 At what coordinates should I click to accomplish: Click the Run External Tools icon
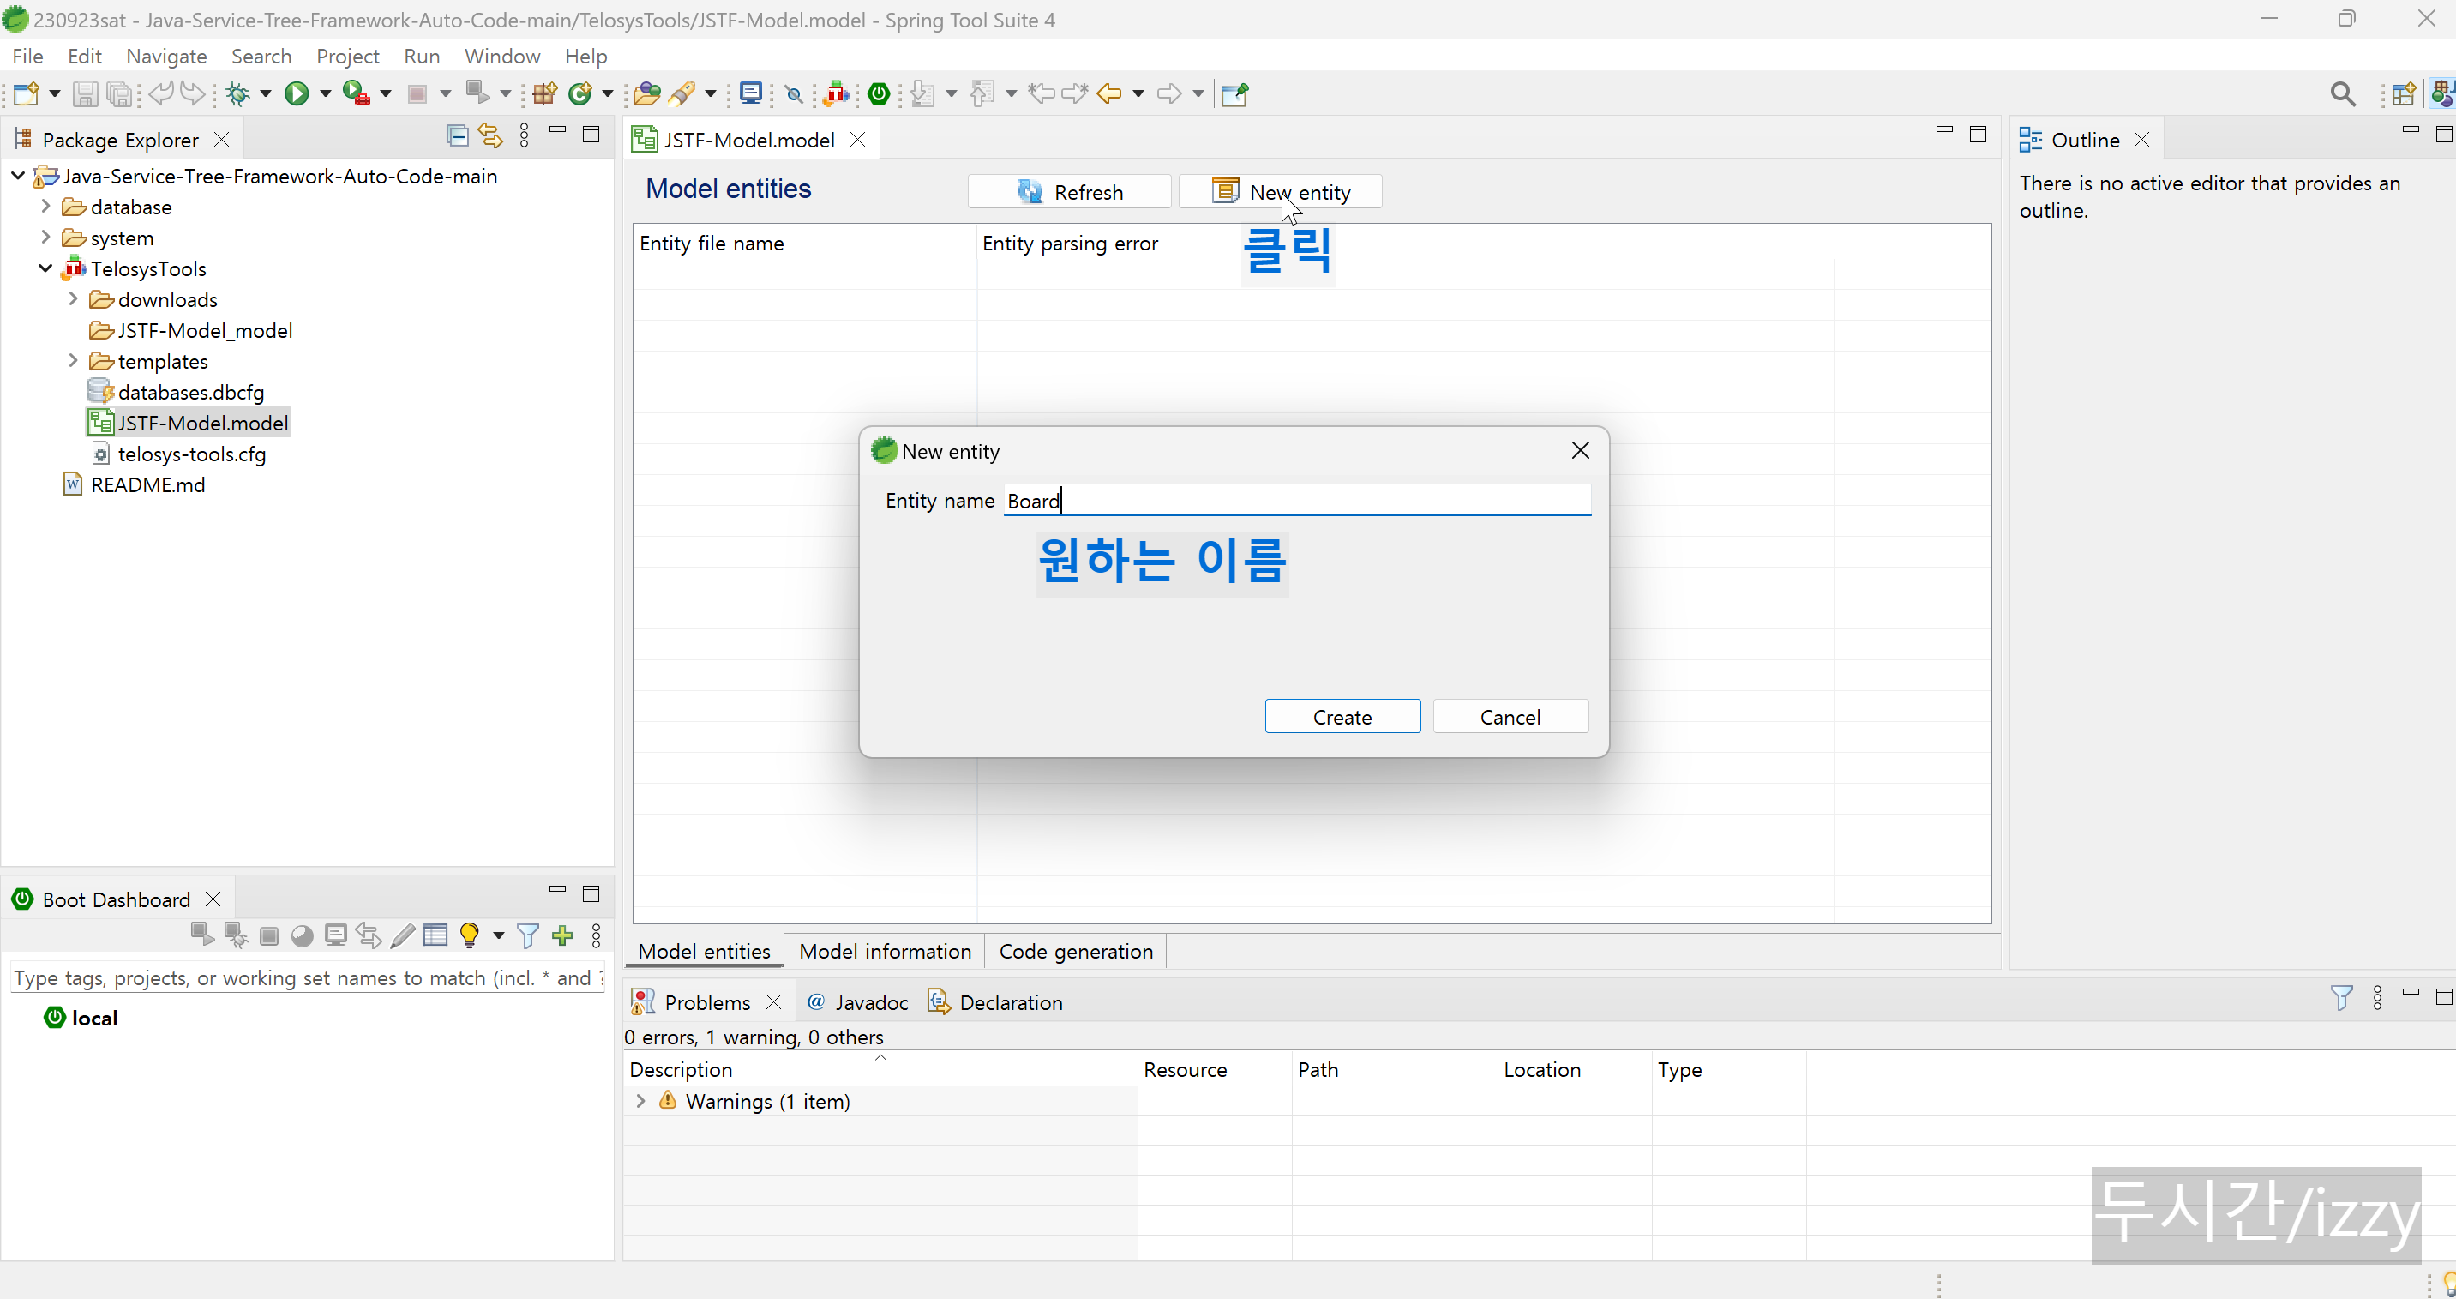tap(356, 93)
